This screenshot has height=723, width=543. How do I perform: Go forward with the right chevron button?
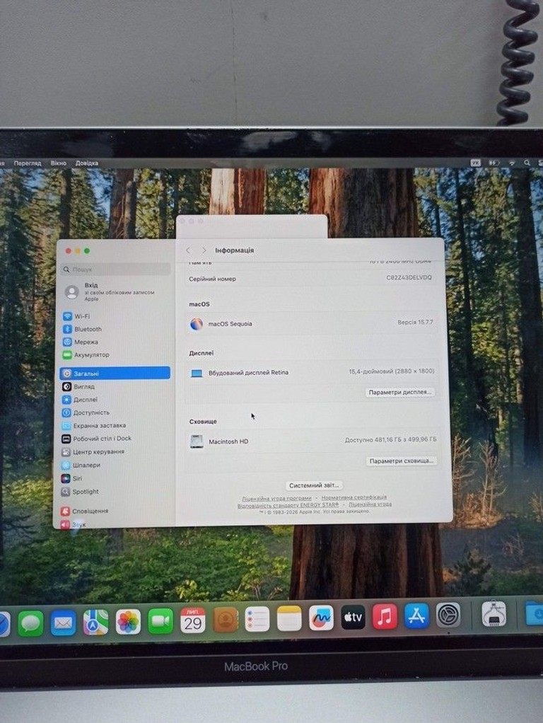[x=204, y=250]
